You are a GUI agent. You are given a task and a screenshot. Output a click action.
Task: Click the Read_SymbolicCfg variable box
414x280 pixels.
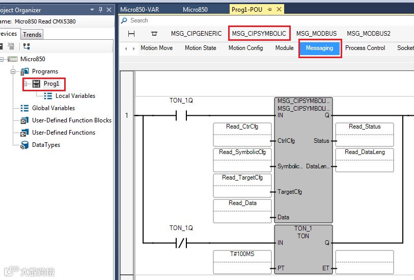click(x=242, y=160)
